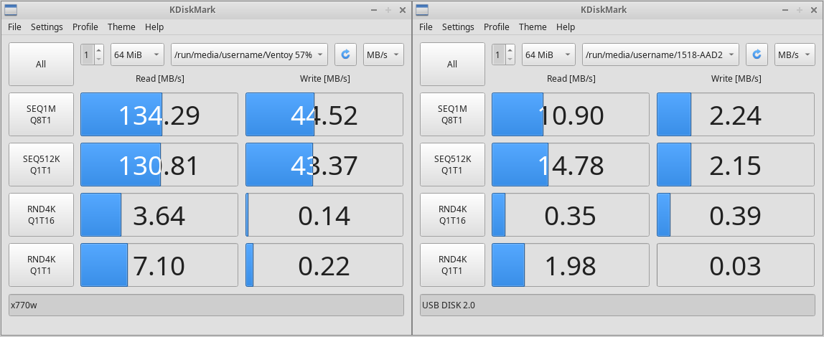Run All benchmarks in left window
This screenshot has height=337, width=824.
41,64
